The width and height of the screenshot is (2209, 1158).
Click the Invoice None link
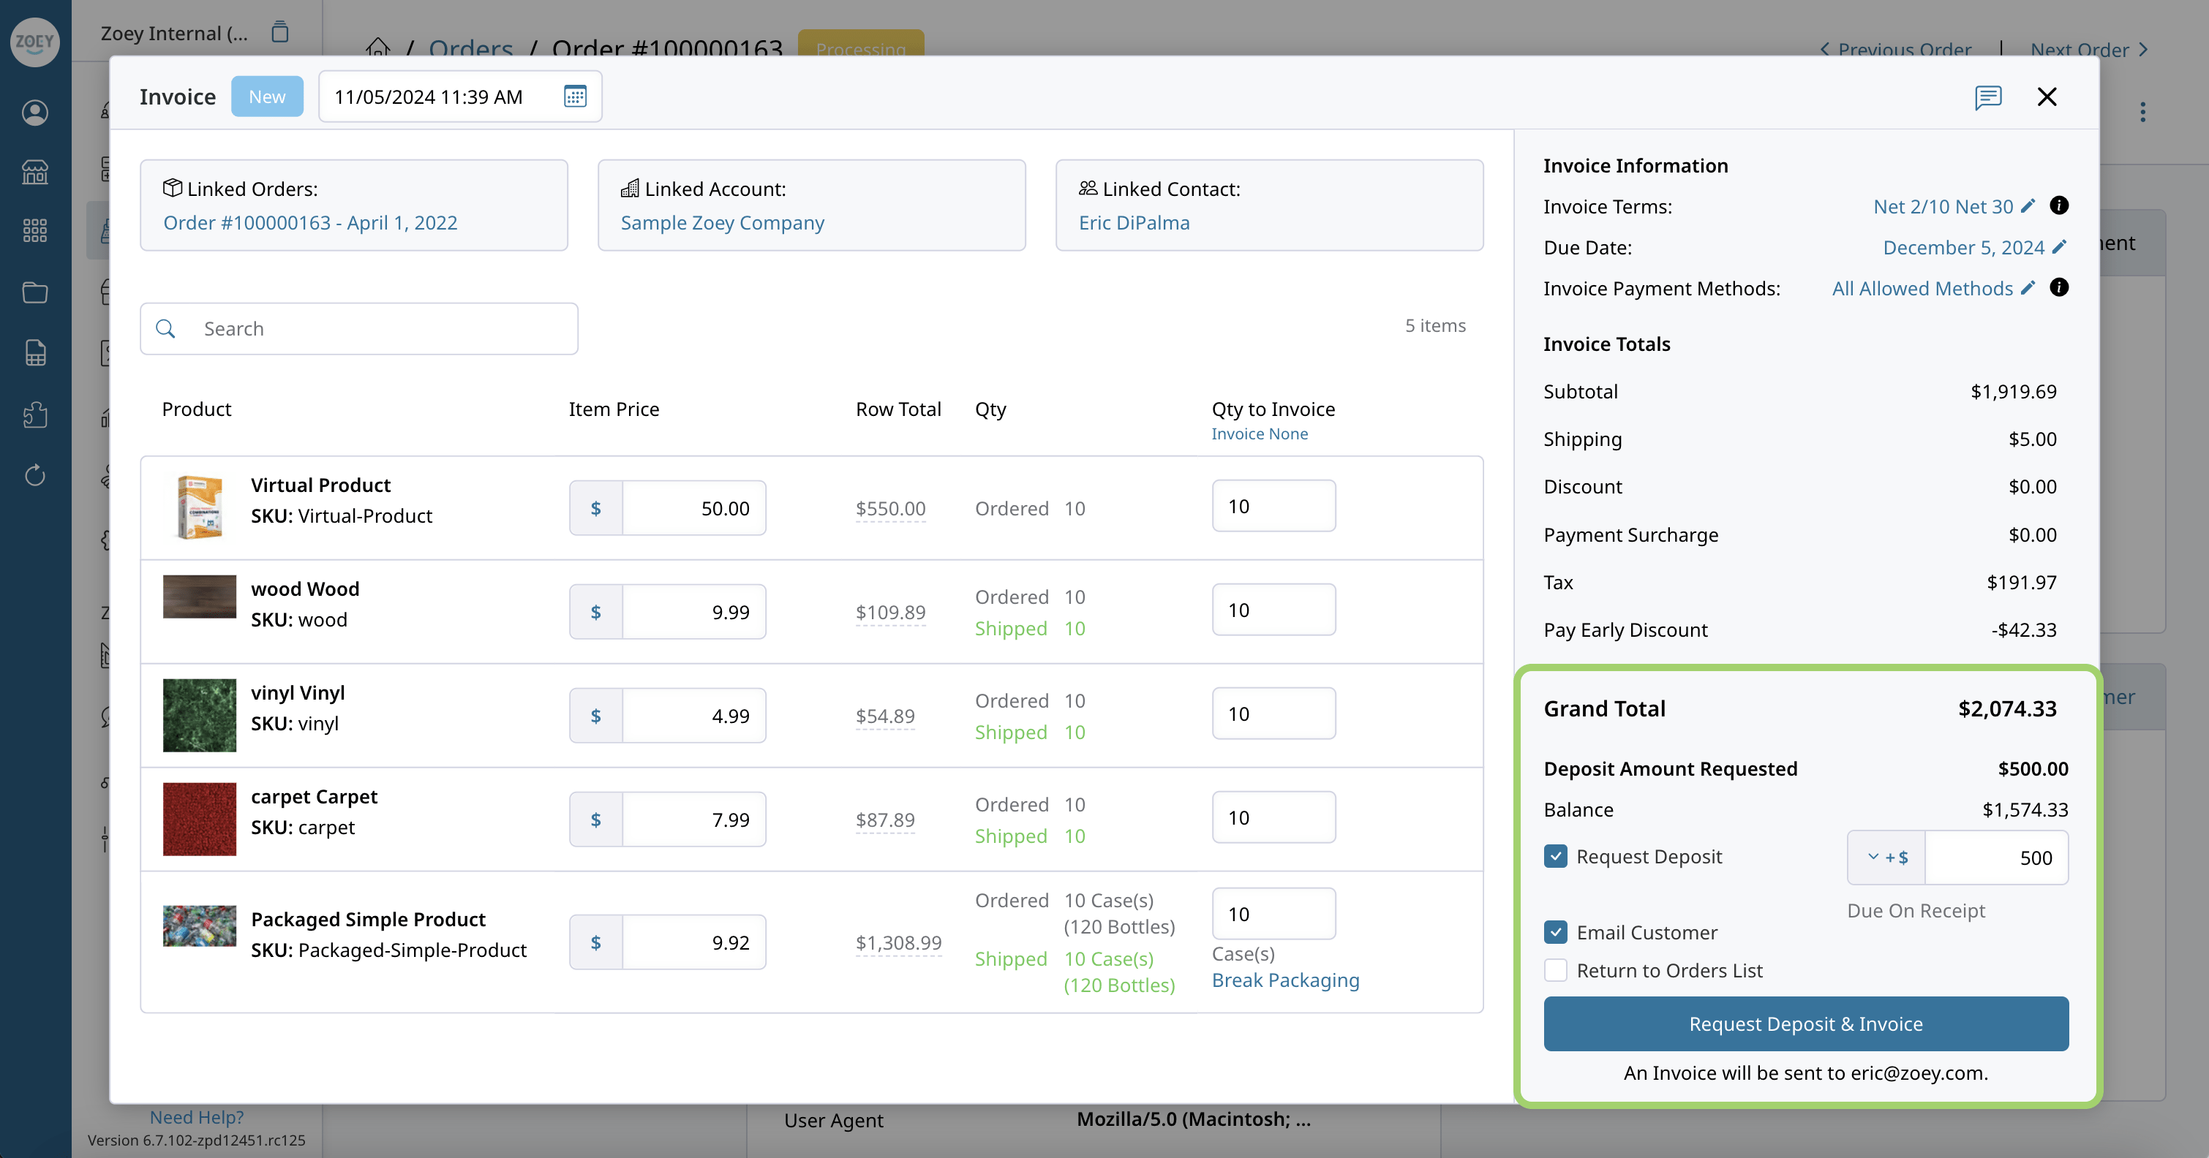1259,434
